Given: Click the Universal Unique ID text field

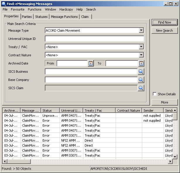Looking at the screenshot, I should (94, 39).
